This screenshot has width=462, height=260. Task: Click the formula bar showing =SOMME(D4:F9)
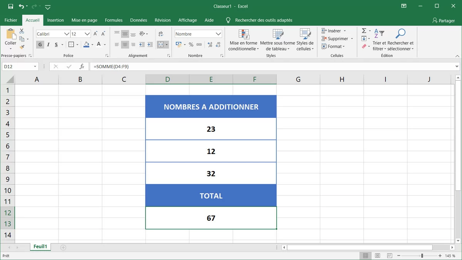[x=269, y=67]
